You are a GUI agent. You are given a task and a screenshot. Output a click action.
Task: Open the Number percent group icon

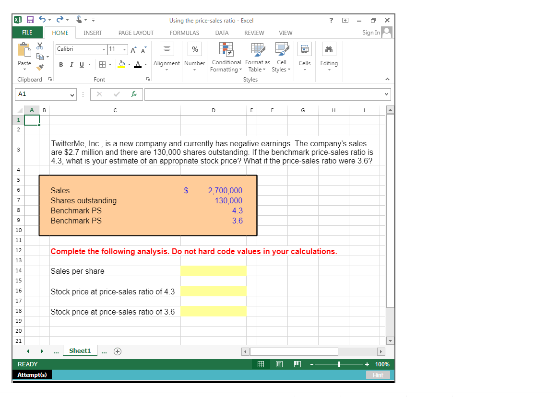(x=195, y=49)
